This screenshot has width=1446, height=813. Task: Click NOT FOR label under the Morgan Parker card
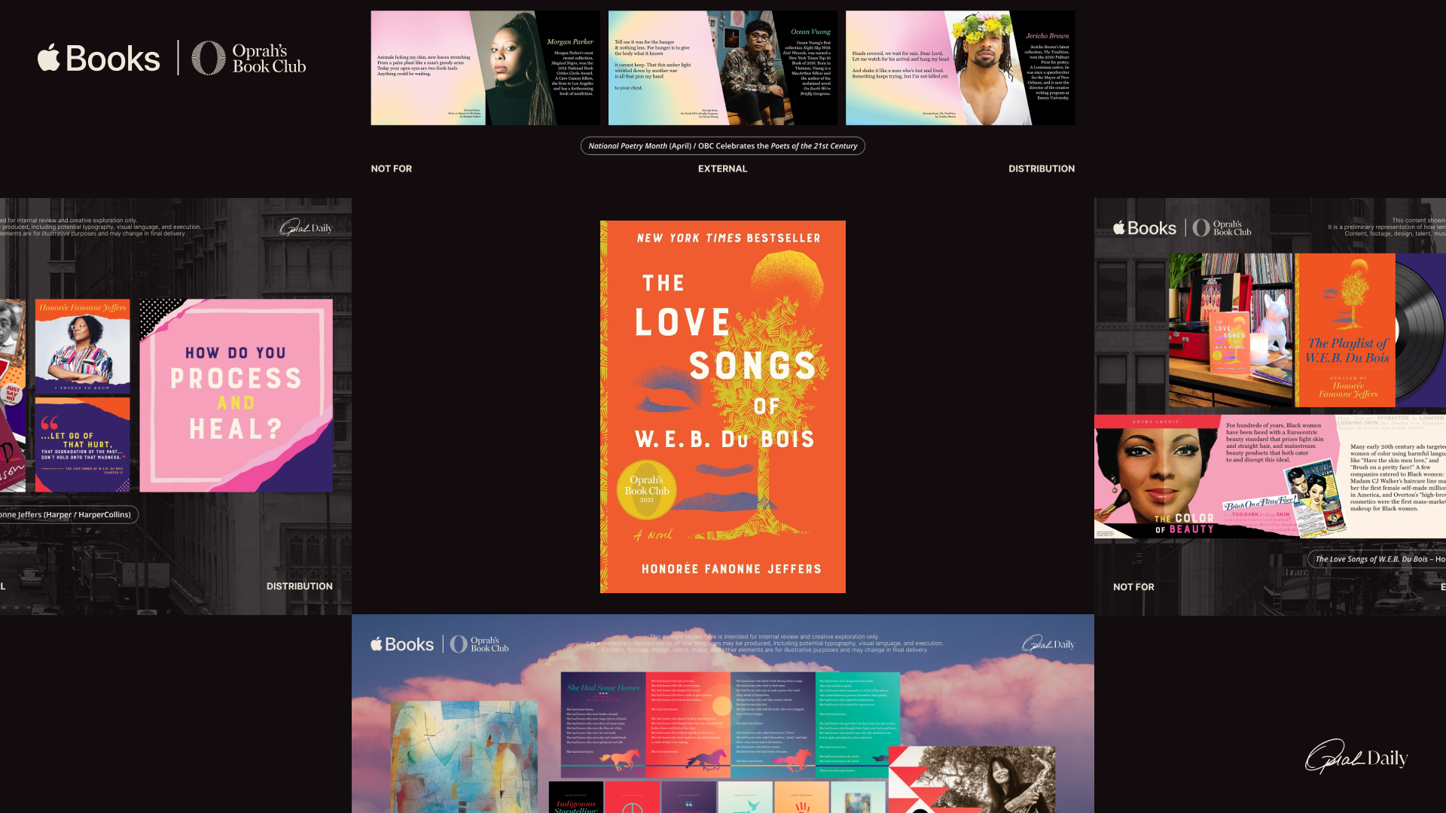(392, 169)
